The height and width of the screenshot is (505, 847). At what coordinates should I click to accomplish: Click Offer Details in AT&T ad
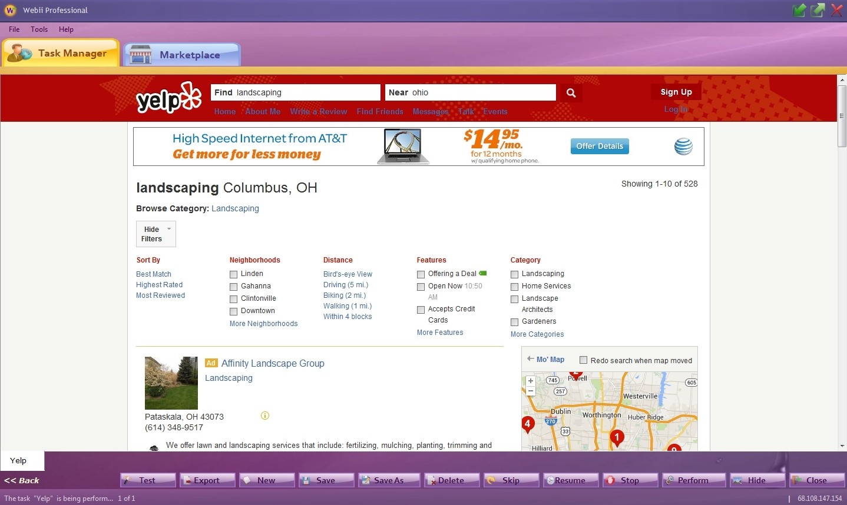point(600,146)
